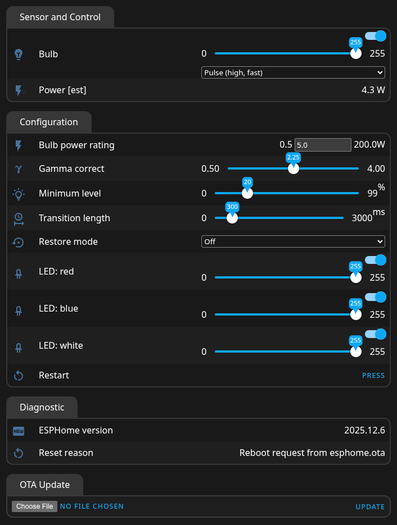Click the Reset reason restart icon
Screen dimensions: 397x525
[19, 453]
